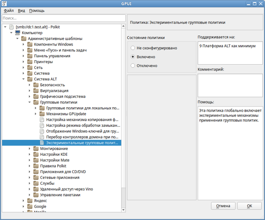Click folder icon beside Принтеры

pyautogui.click(x=30, y=62)
